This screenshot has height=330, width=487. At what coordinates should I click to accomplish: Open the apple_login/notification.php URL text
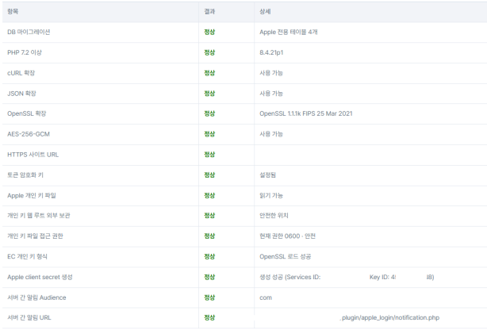[x=389, y=317]
